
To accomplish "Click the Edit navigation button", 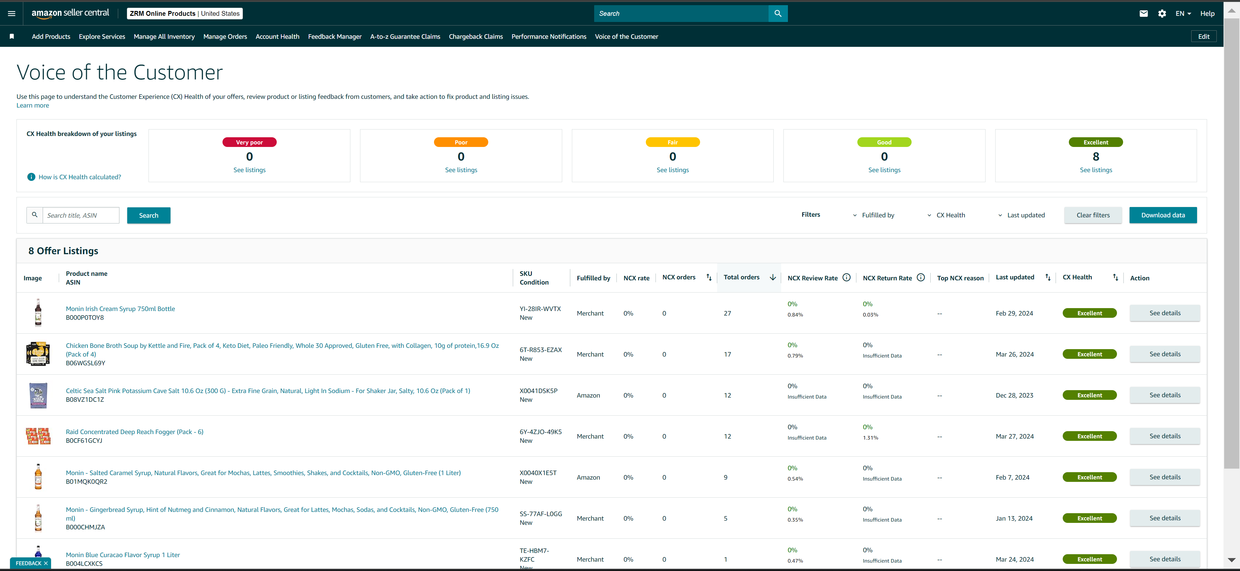I will point(1204,36).
